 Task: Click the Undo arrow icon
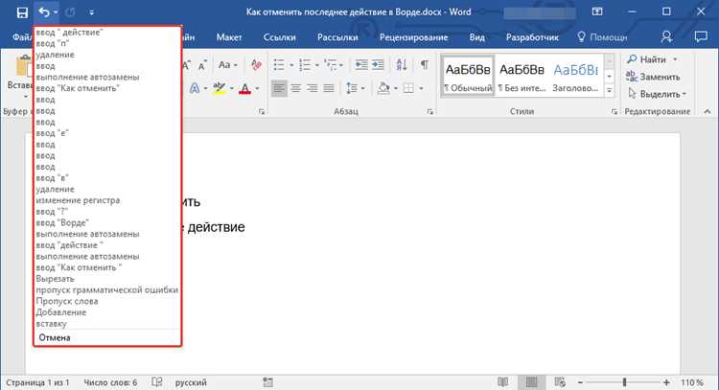(x=44, y=12)
